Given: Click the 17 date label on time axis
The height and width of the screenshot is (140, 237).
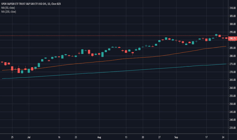Looking at the screenshot, I should click(x=206, y=137).
